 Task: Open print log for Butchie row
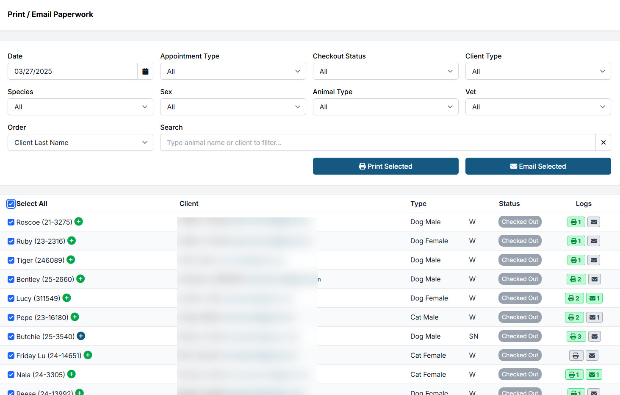[576, 337]
